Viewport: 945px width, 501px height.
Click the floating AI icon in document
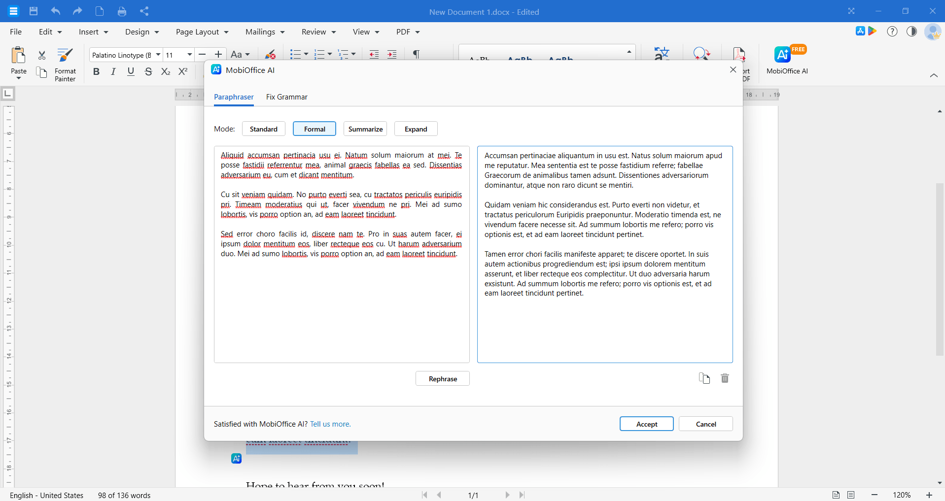pyautogui.click(x=236, y=459)
